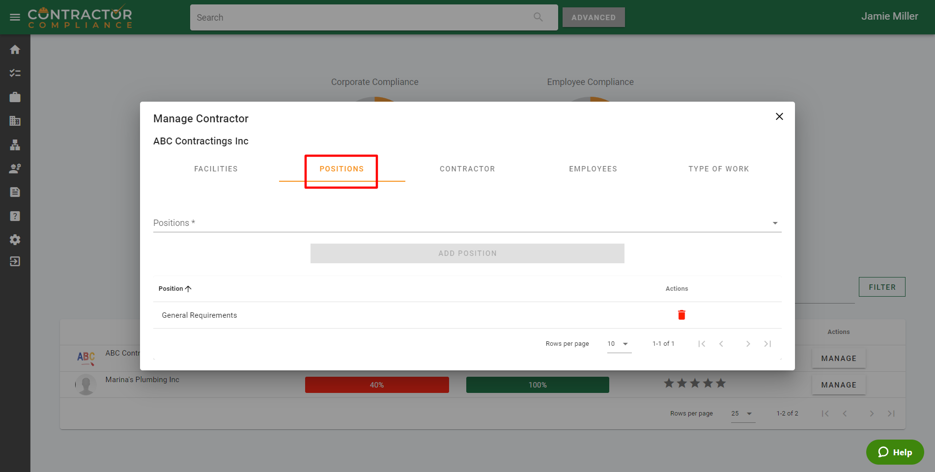The width and height of the screenshot is (935, 472).
Task: Click the settings gear sidebar icon
Action: (15, 240)
